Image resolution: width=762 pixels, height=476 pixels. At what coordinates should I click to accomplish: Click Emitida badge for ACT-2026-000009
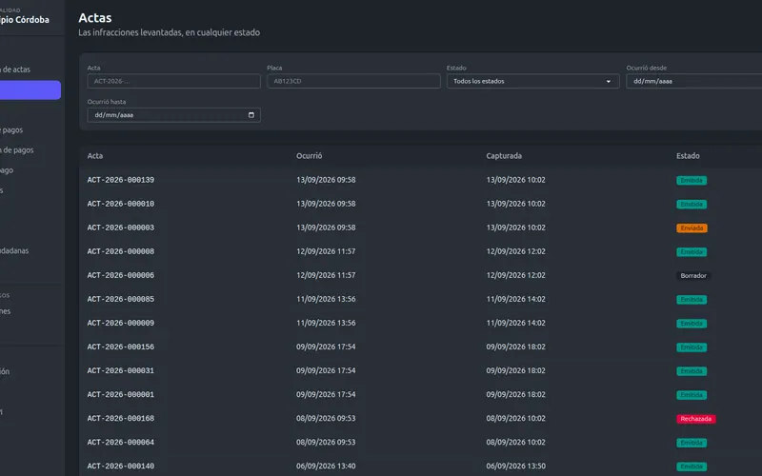(x=692, y=323)
